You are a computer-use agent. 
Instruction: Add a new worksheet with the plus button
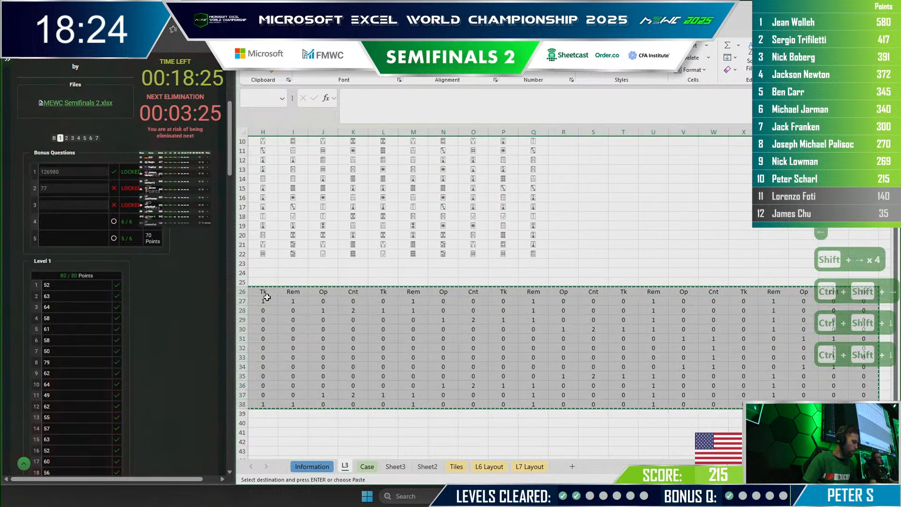[572, 467]
